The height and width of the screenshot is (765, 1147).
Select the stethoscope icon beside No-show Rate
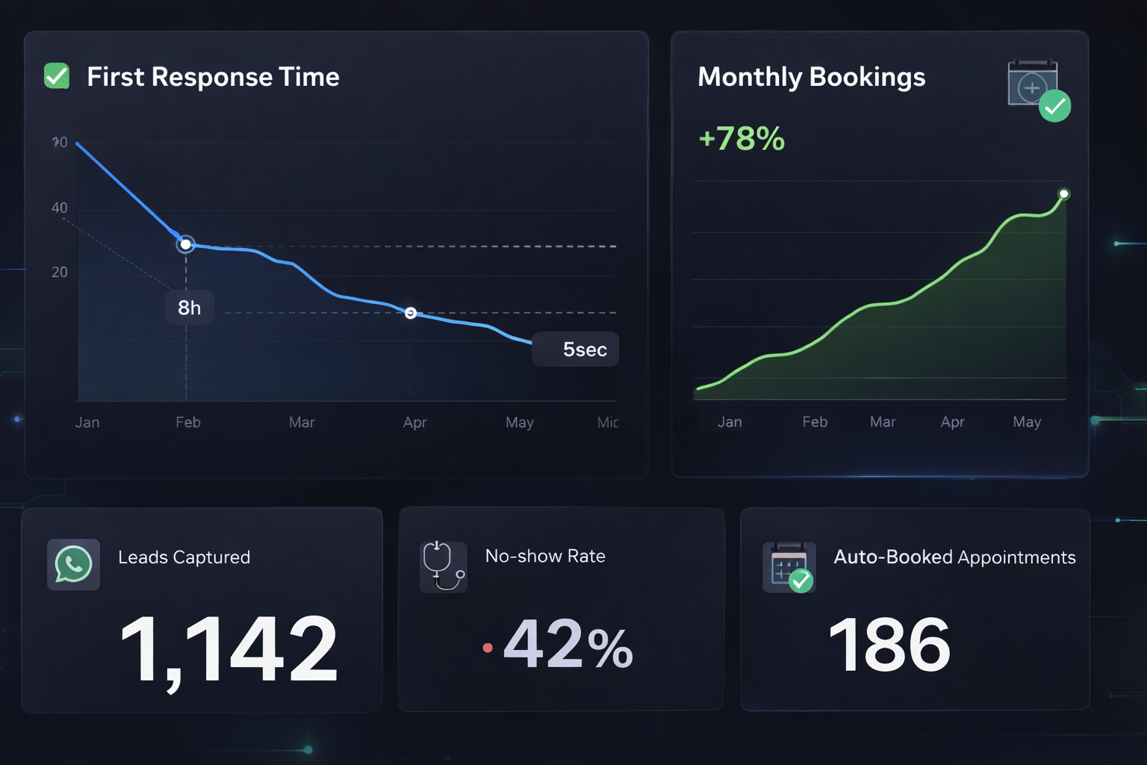pos(442,566)
